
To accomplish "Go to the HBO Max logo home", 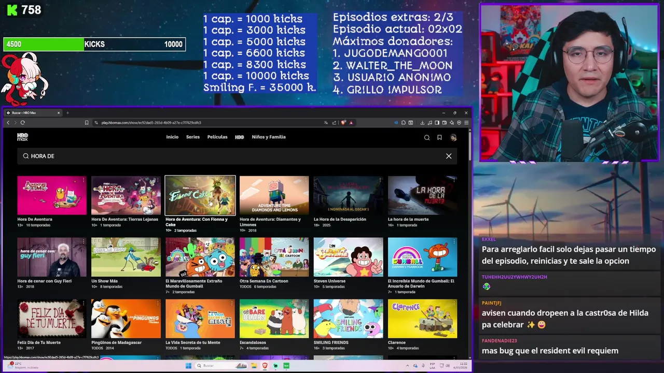I will [x=22, y=137].
